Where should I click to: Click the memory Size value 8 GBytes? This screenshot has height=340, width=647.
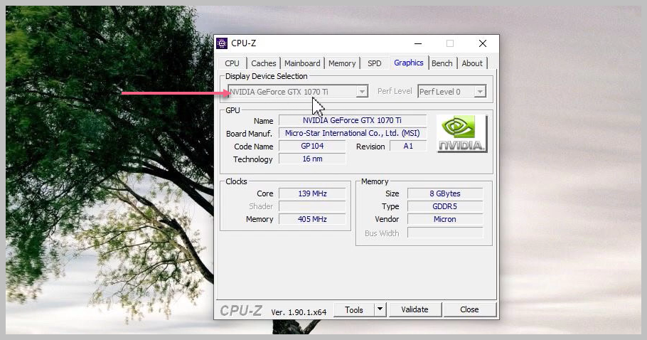[445, 193]
